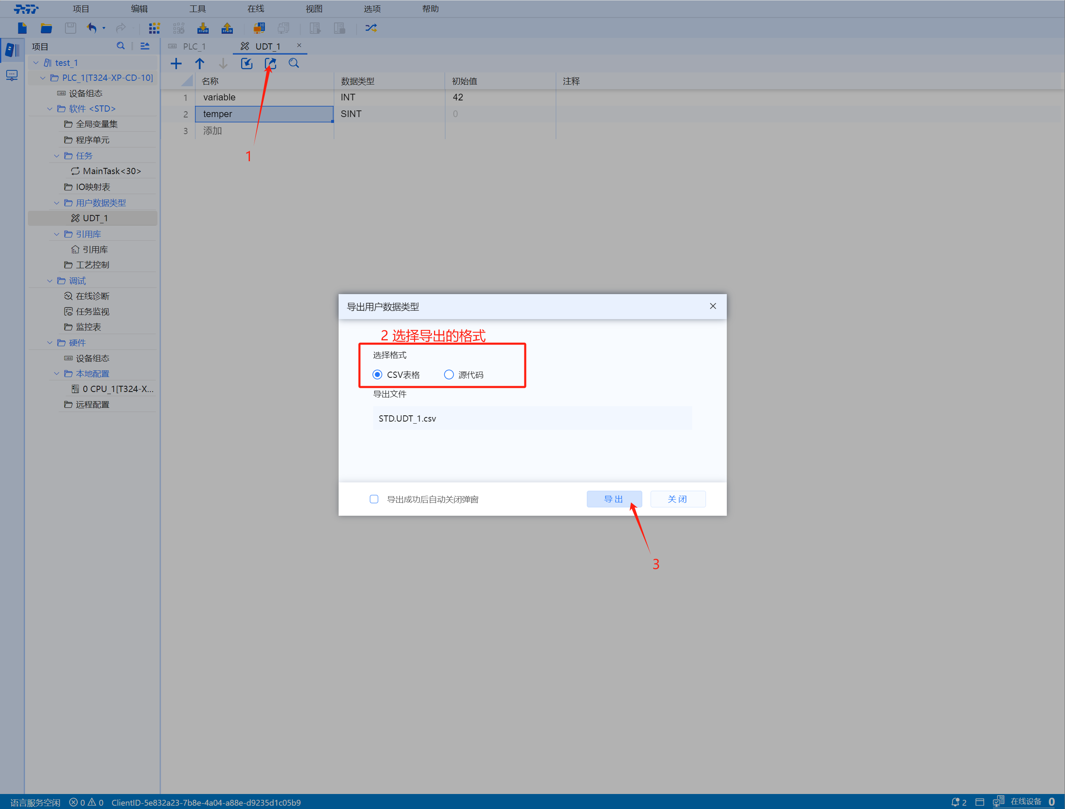Open the 在线 menu
This screenshot has height=809, width=1065.
coord(255,8)
